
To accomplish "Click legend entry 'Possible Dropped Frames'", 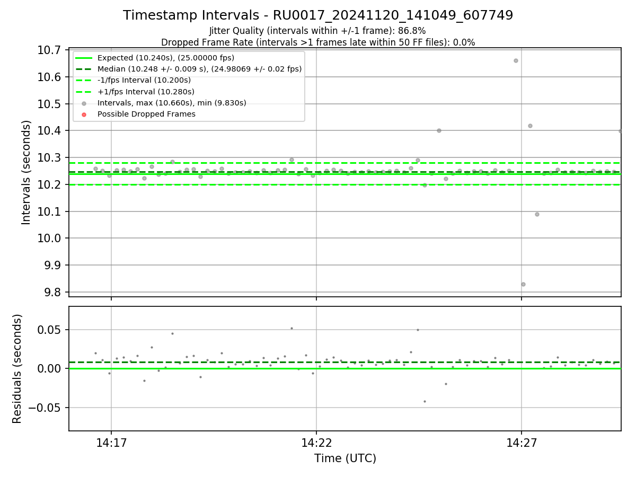I will 146,114.
